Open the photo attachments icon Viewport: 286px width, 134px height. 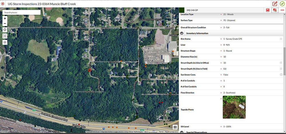point(268,10)
